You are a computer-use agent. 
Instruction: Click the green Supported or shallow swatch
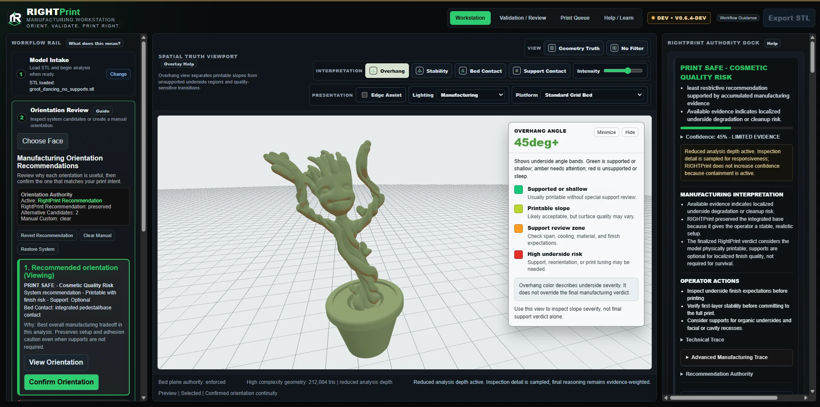pyautogui.click(x=519, y=190)
